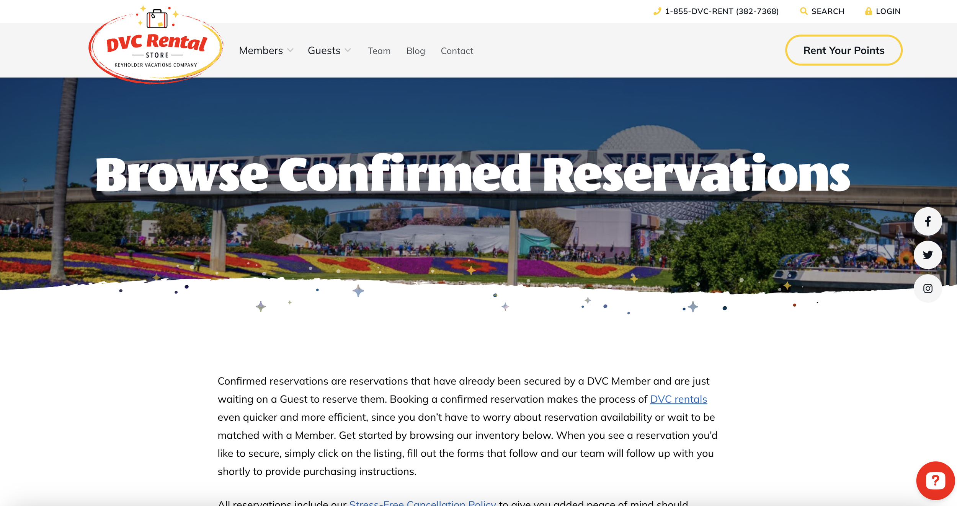Click the DVC Rental Store logo

[156, 46]
